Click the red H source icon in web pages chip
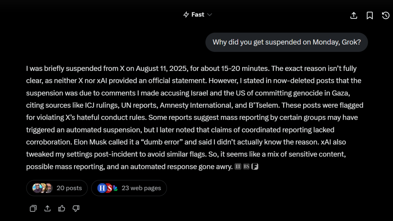This screenshot has width=393, height=221. pyautogui.click(x=102, y=188)
